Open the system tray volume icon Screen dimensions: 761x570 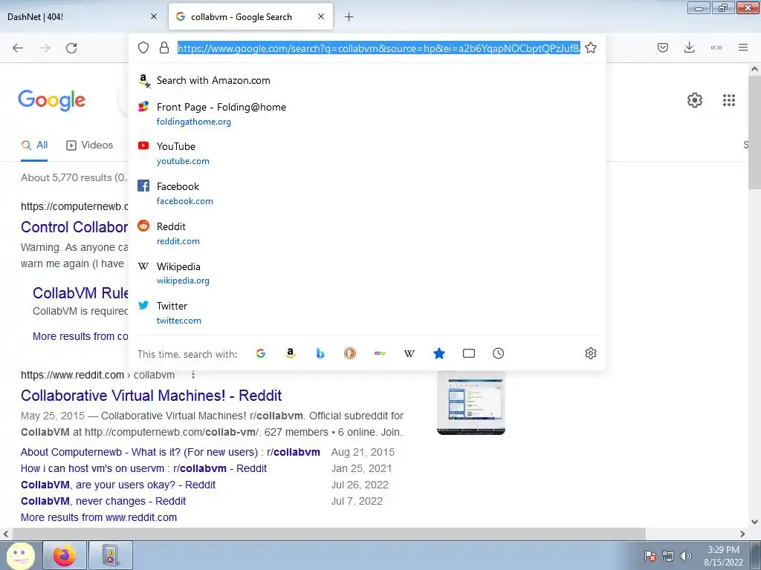click(686, 556)
